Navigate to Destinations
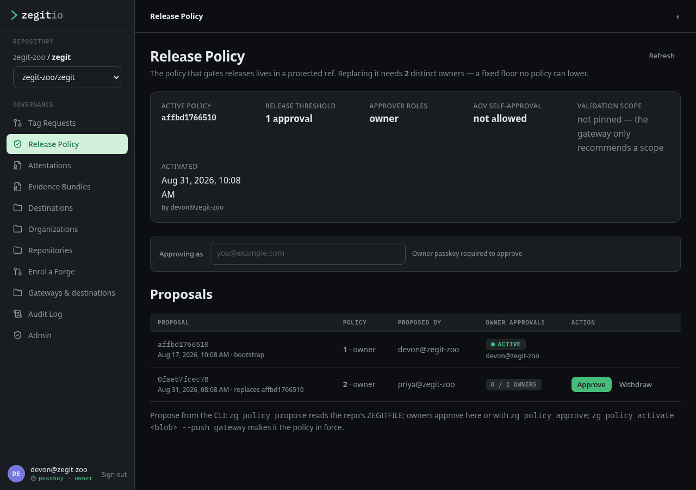 click(67, 208)
